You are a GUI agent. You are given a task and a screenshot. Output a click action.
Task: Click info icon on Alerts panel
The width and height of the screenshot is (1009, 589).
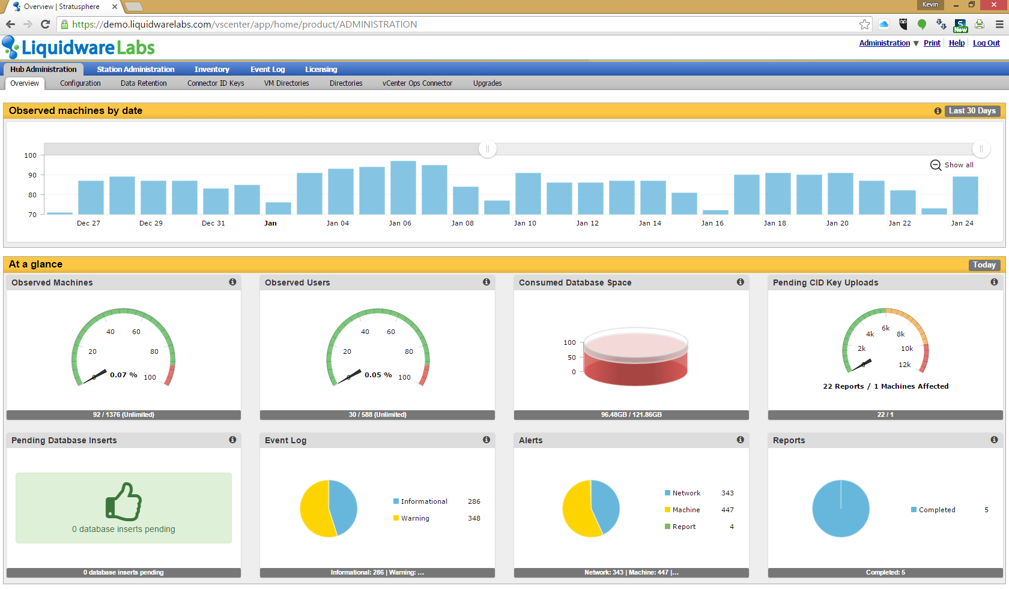(741, 440)
